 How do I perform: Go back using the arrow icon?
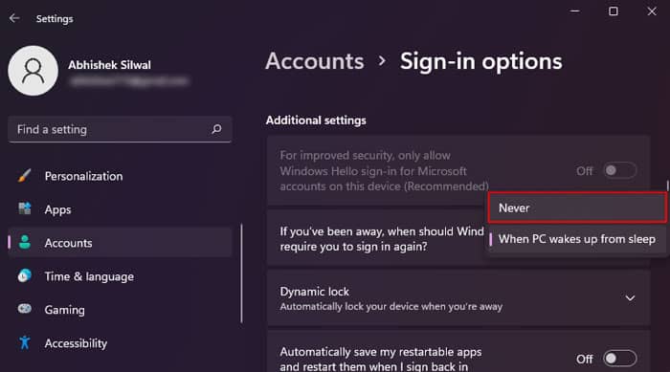[14, 18]
